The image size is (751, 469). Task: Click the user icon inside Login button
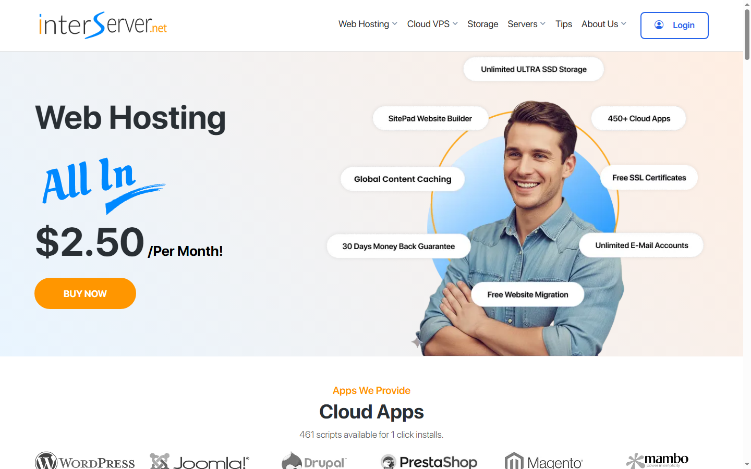(x=659, y=24)
